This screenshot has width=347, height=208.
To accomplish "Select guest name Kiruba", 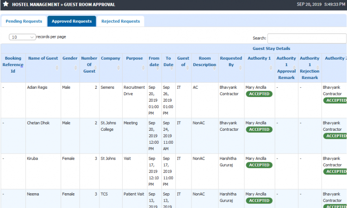I will [x=32, y=159].
